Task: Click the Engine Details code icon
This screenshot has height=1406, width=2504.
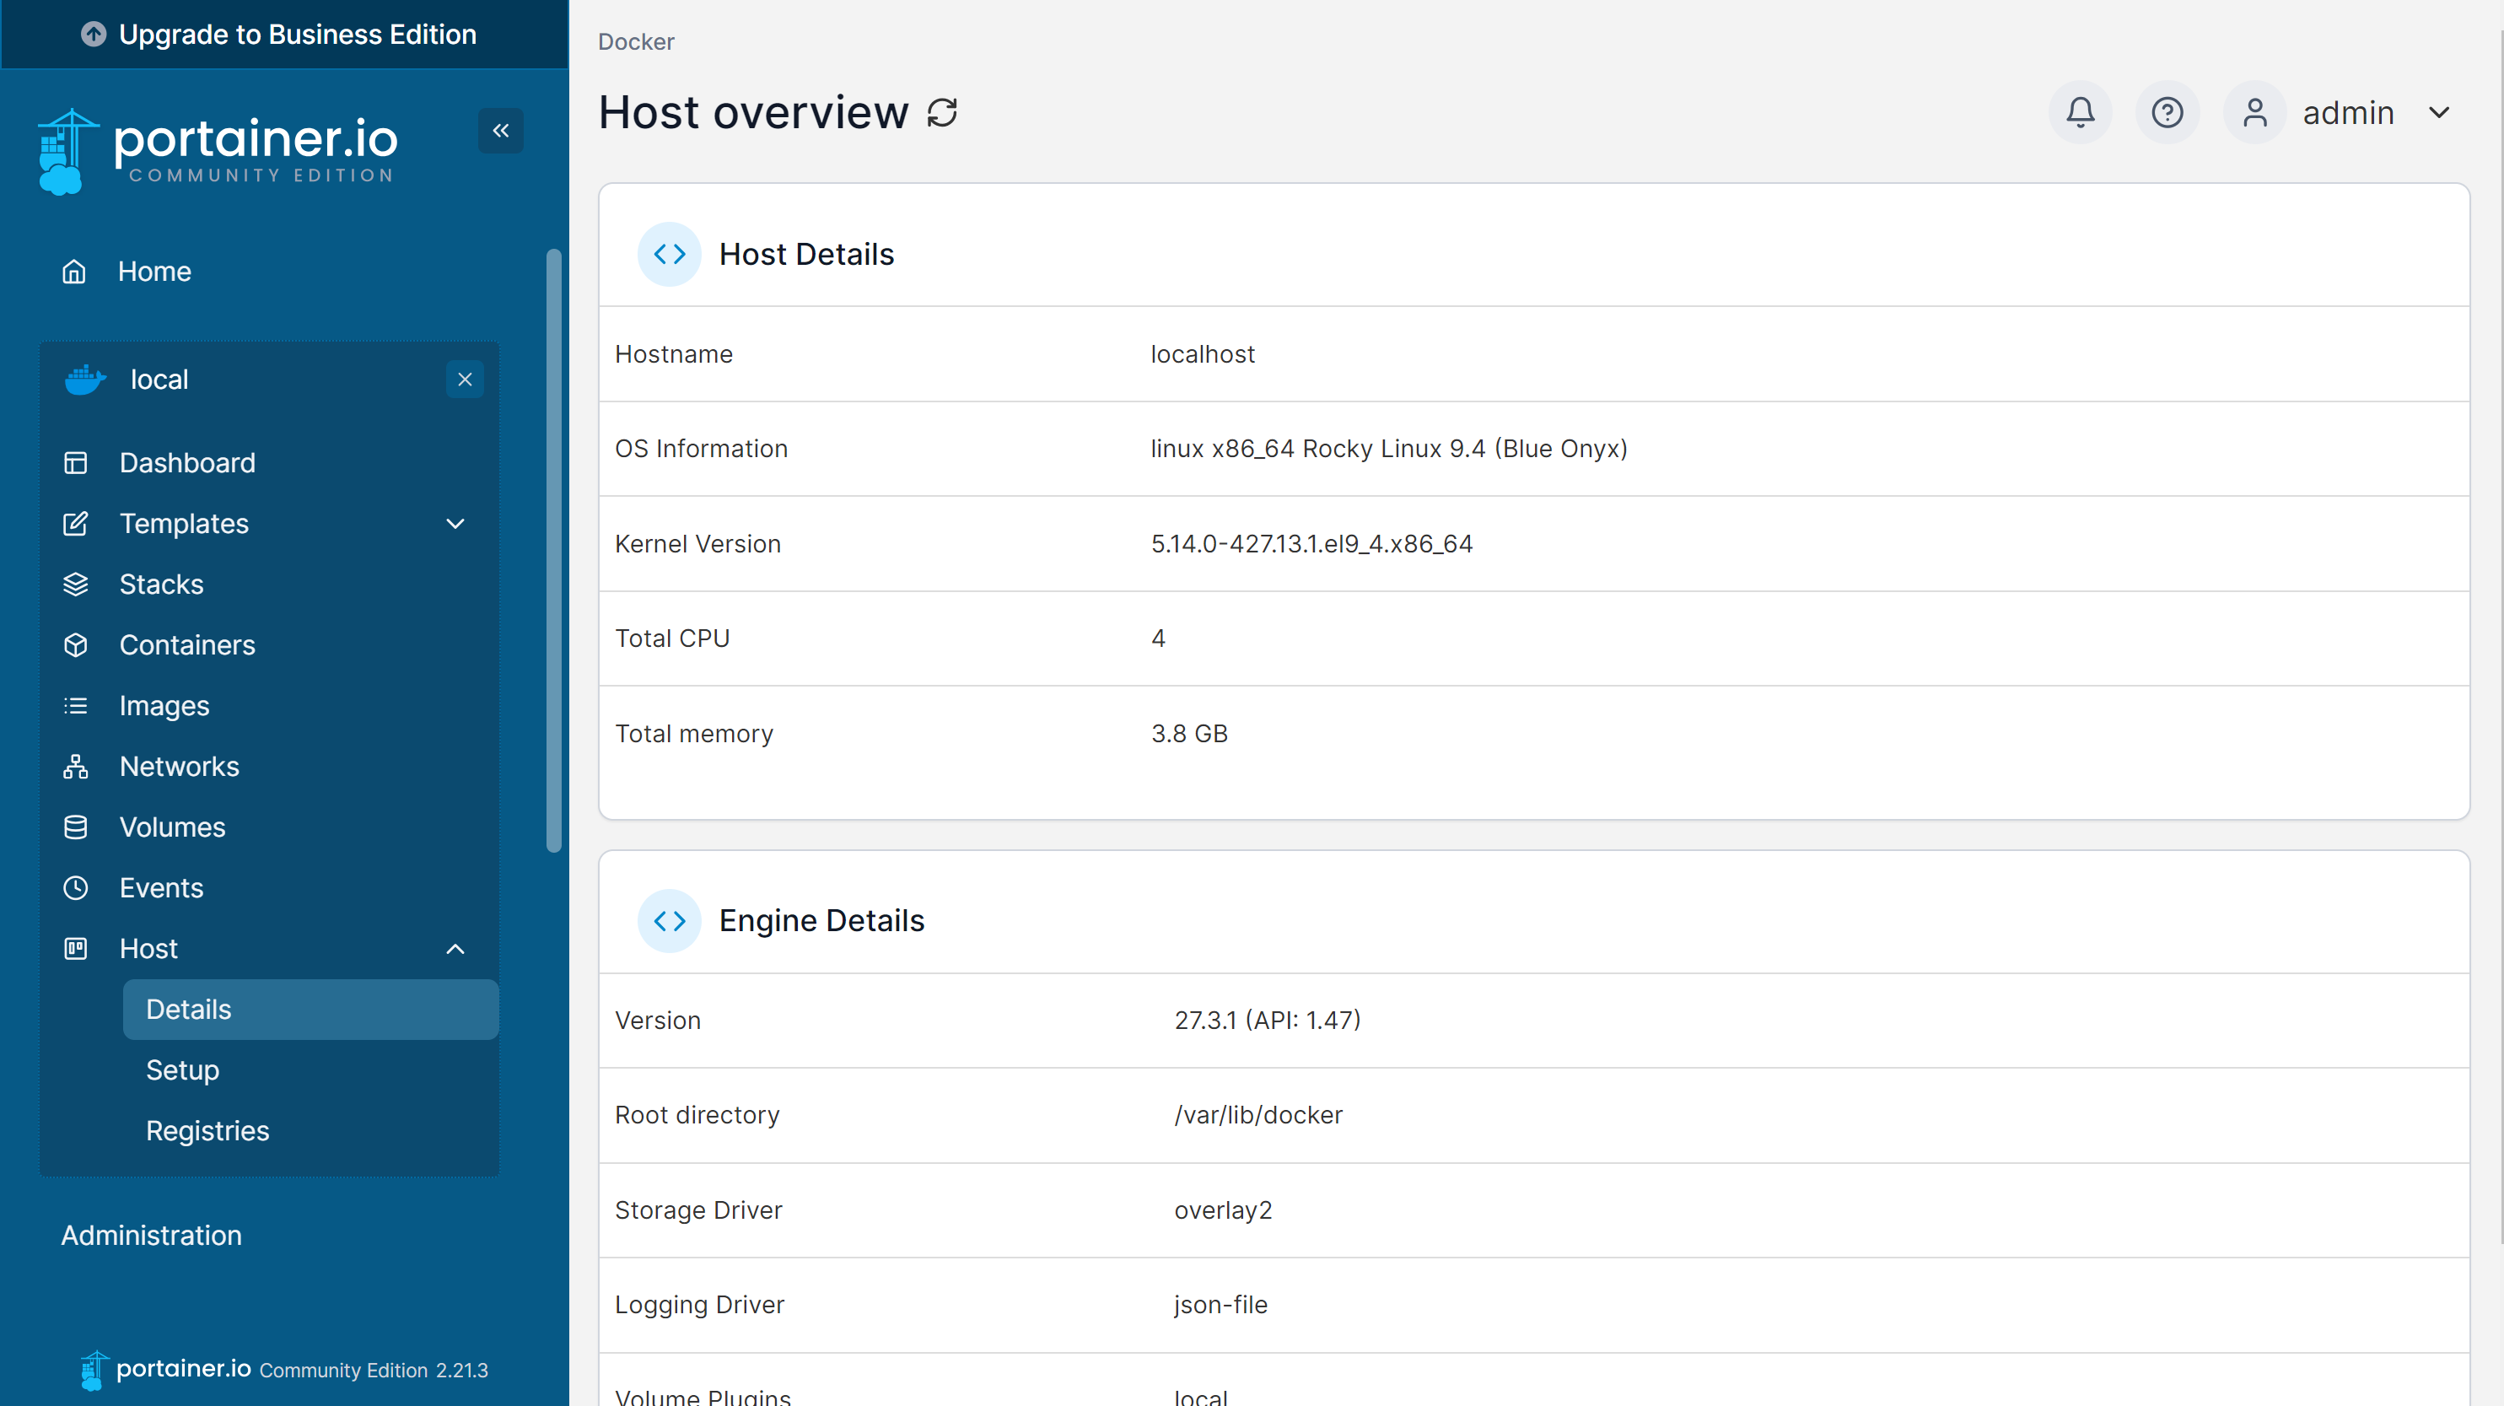Action: (669, 921)
